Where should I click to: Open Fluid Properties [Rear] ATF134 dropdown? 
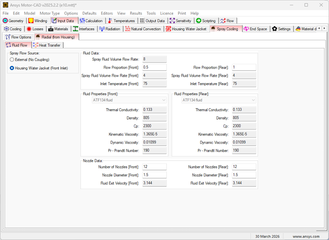219,100
